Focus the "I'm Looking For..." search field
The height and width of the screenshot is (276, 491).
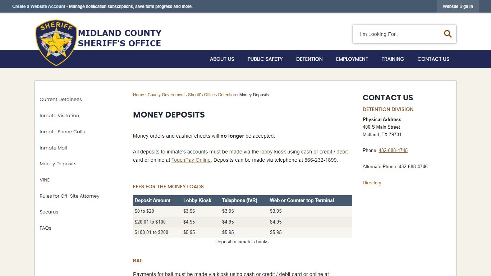point(397,34)
